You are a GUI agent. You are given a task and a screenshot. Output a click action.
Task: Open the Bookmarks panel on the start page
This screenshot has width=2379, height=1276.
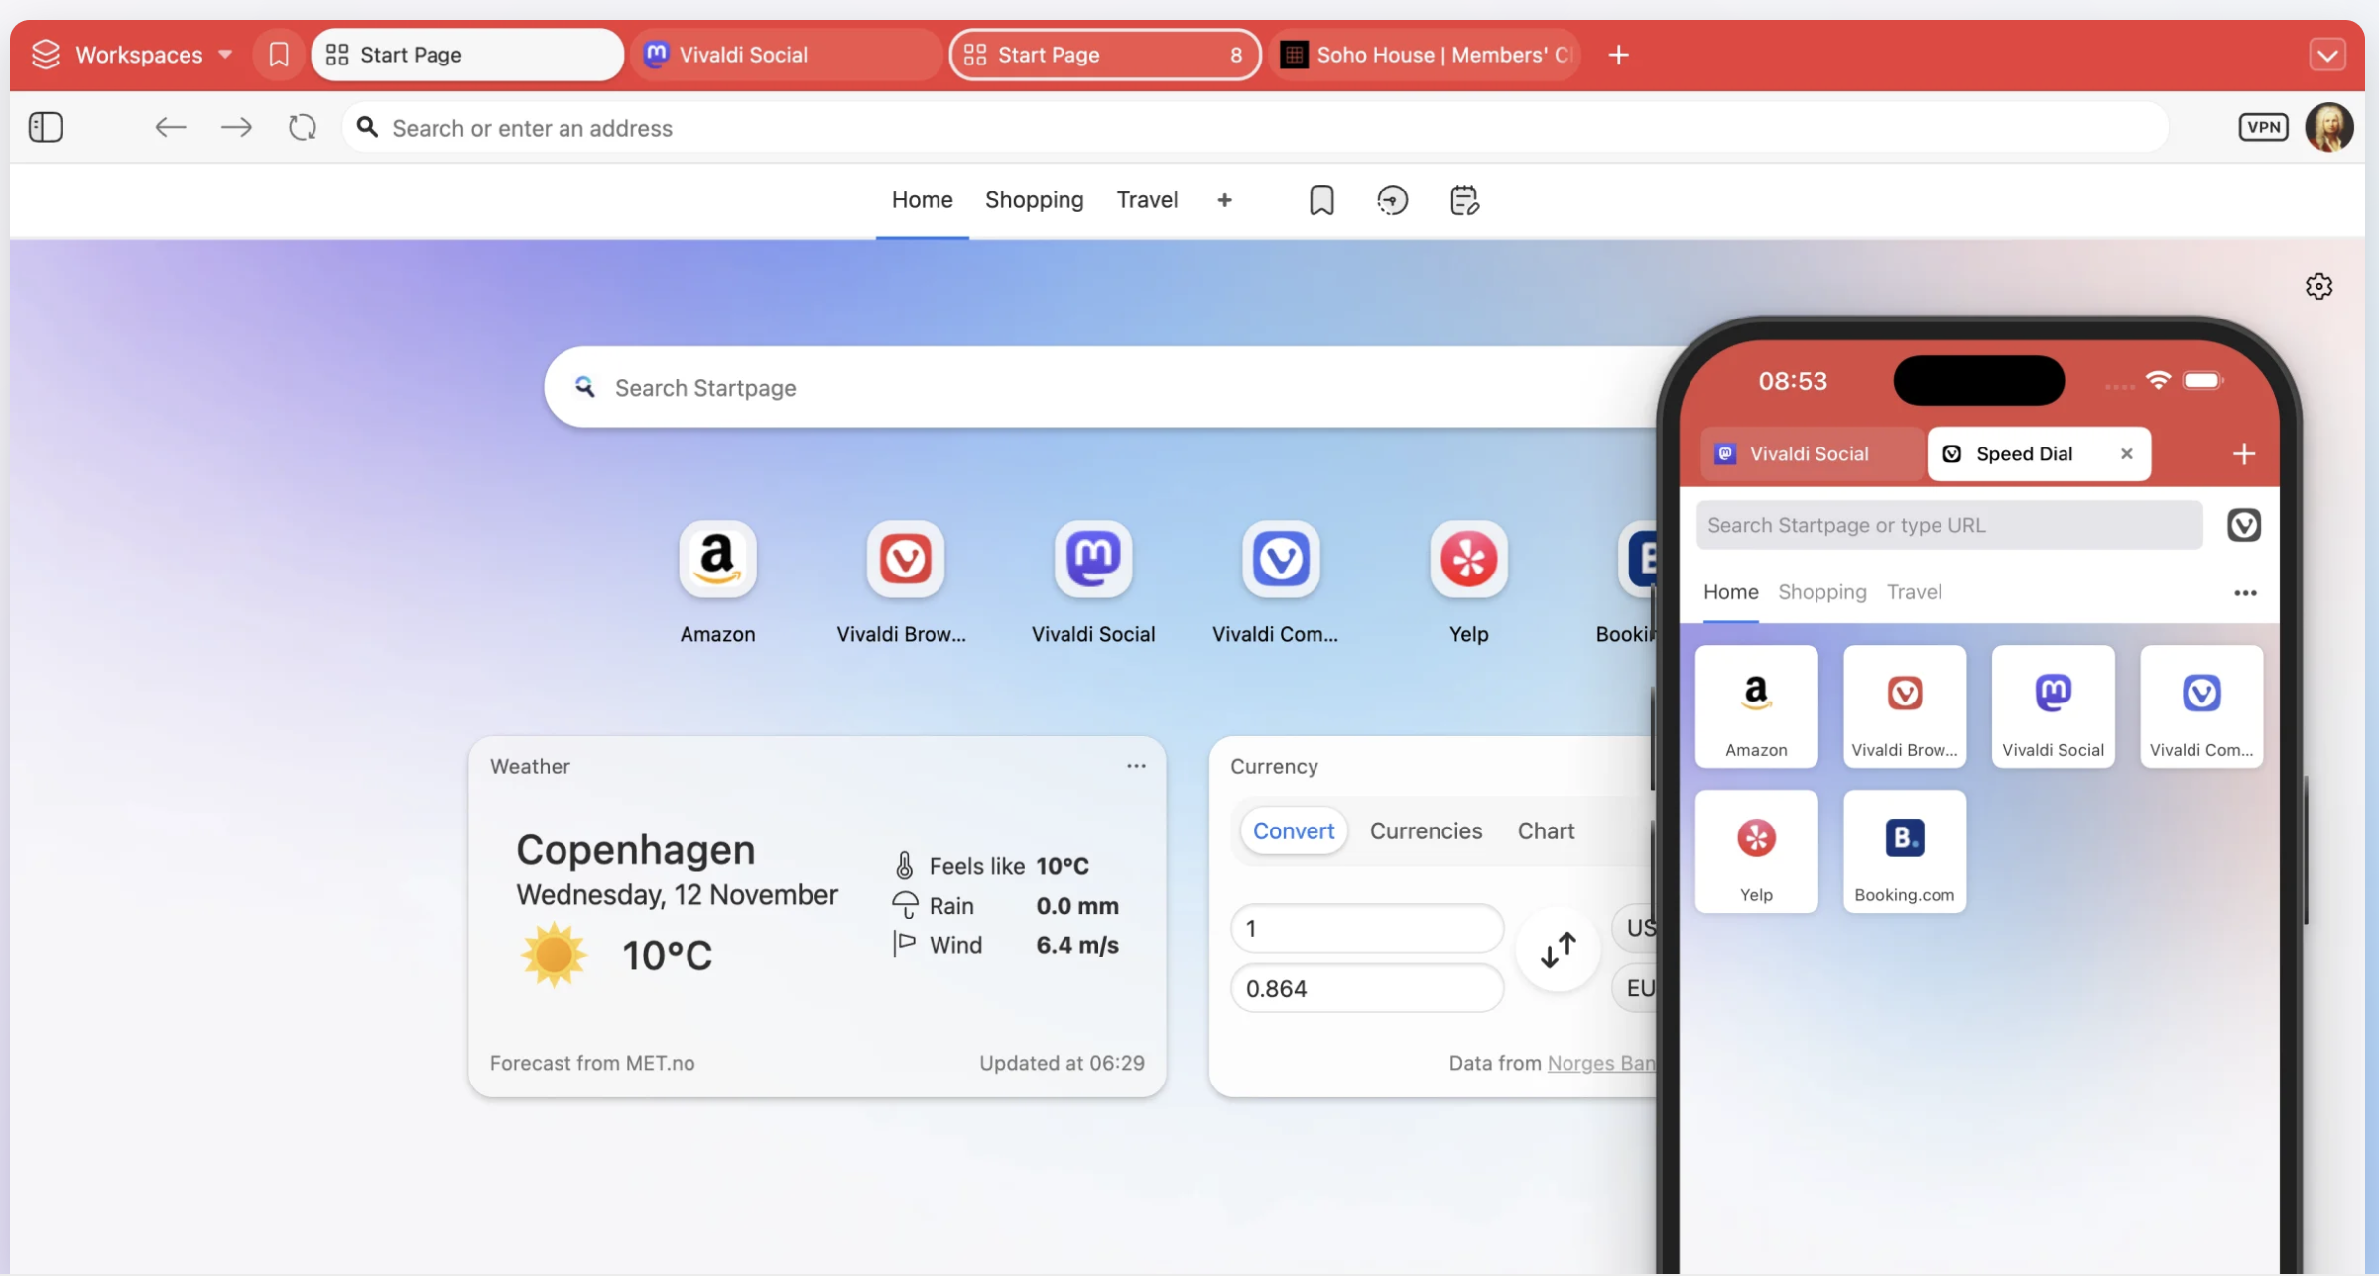click(x=1321, y=199)
